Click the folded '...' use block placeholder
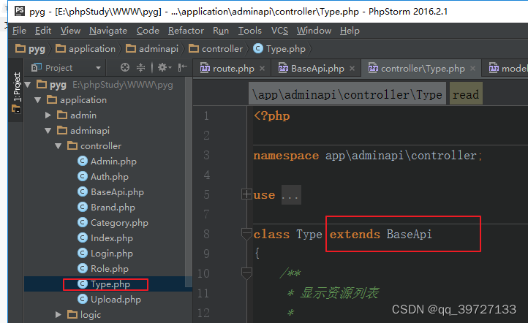This screenshot has width=528, height=323. point(291,195)
